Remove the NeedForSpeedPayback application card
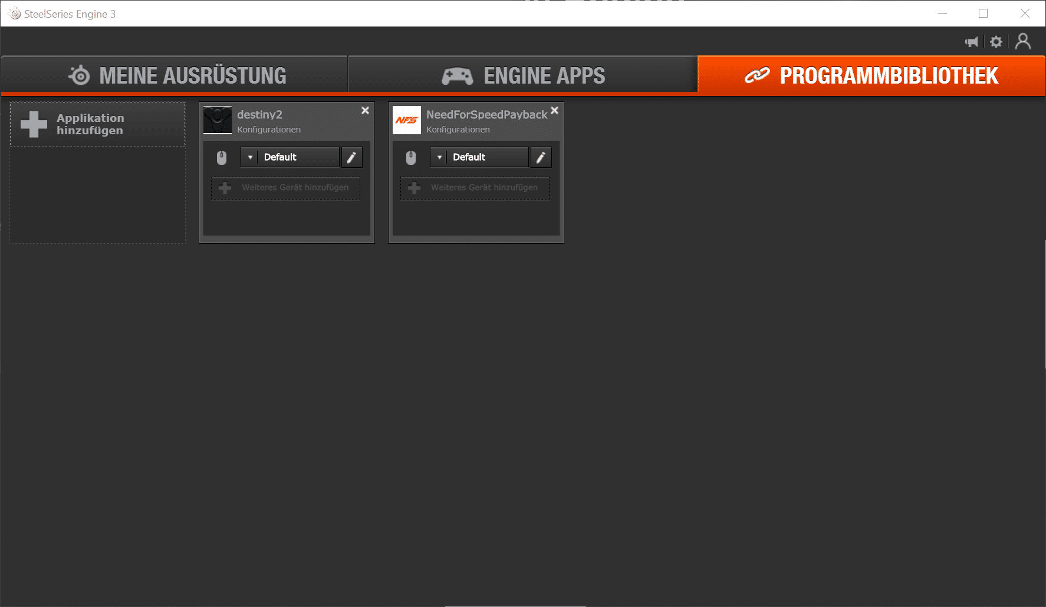This screenshot has height=607, width=1046. point(554,111)
